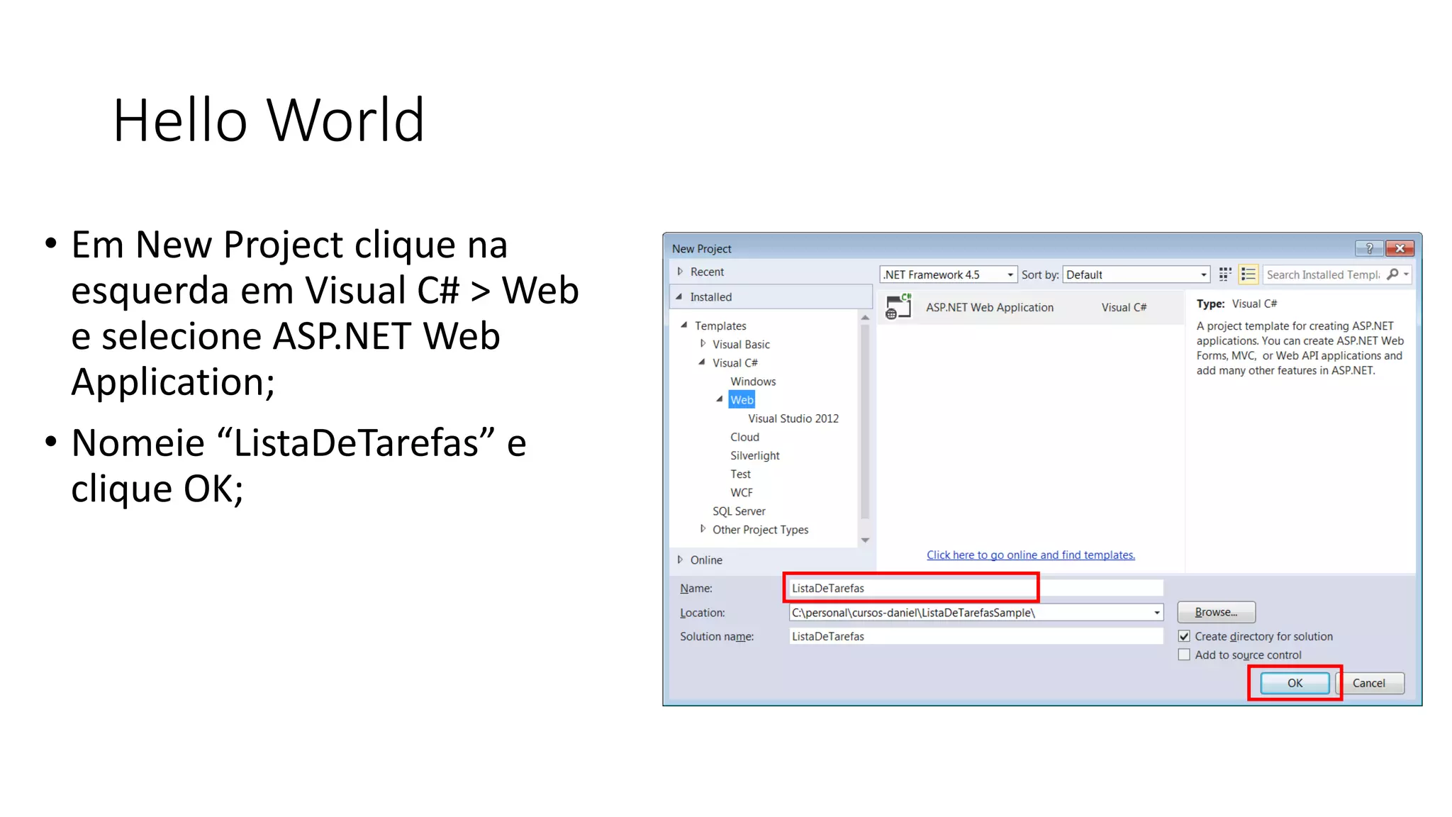Enable Add to source control checkbox
1452x817 pixels.
coord(1184,655)
